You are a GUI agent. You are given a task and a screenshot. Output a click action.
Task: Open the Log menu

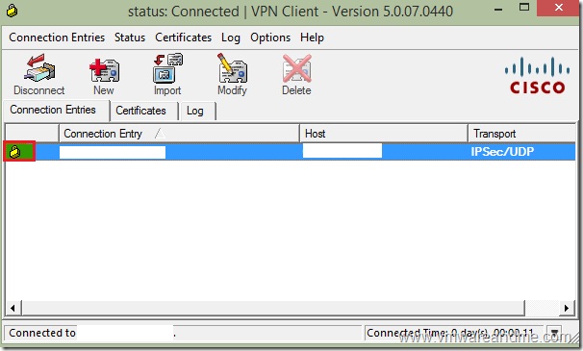point(231,38)
